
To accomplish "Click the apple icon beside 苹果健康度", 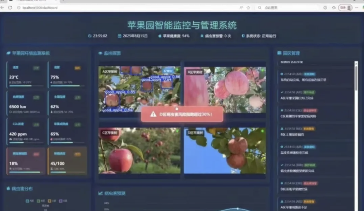I will [x=160, y=36].
